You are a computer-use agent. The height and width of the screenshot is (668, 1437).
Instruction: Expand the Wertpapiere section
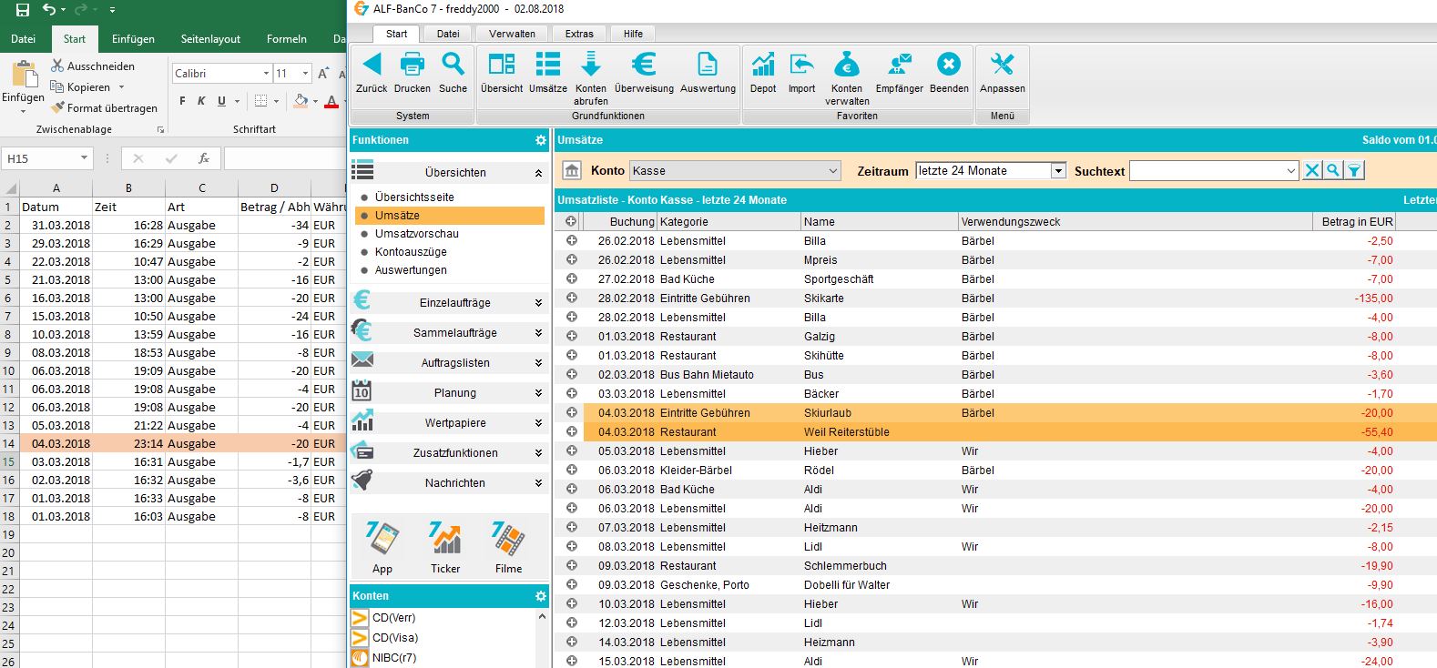(538, 423)
